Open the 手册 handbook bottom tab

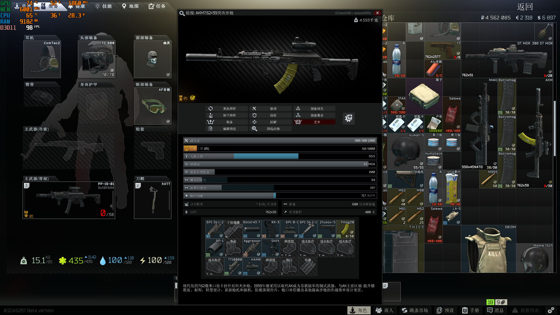pyautogui.click(x=470, y=310)
